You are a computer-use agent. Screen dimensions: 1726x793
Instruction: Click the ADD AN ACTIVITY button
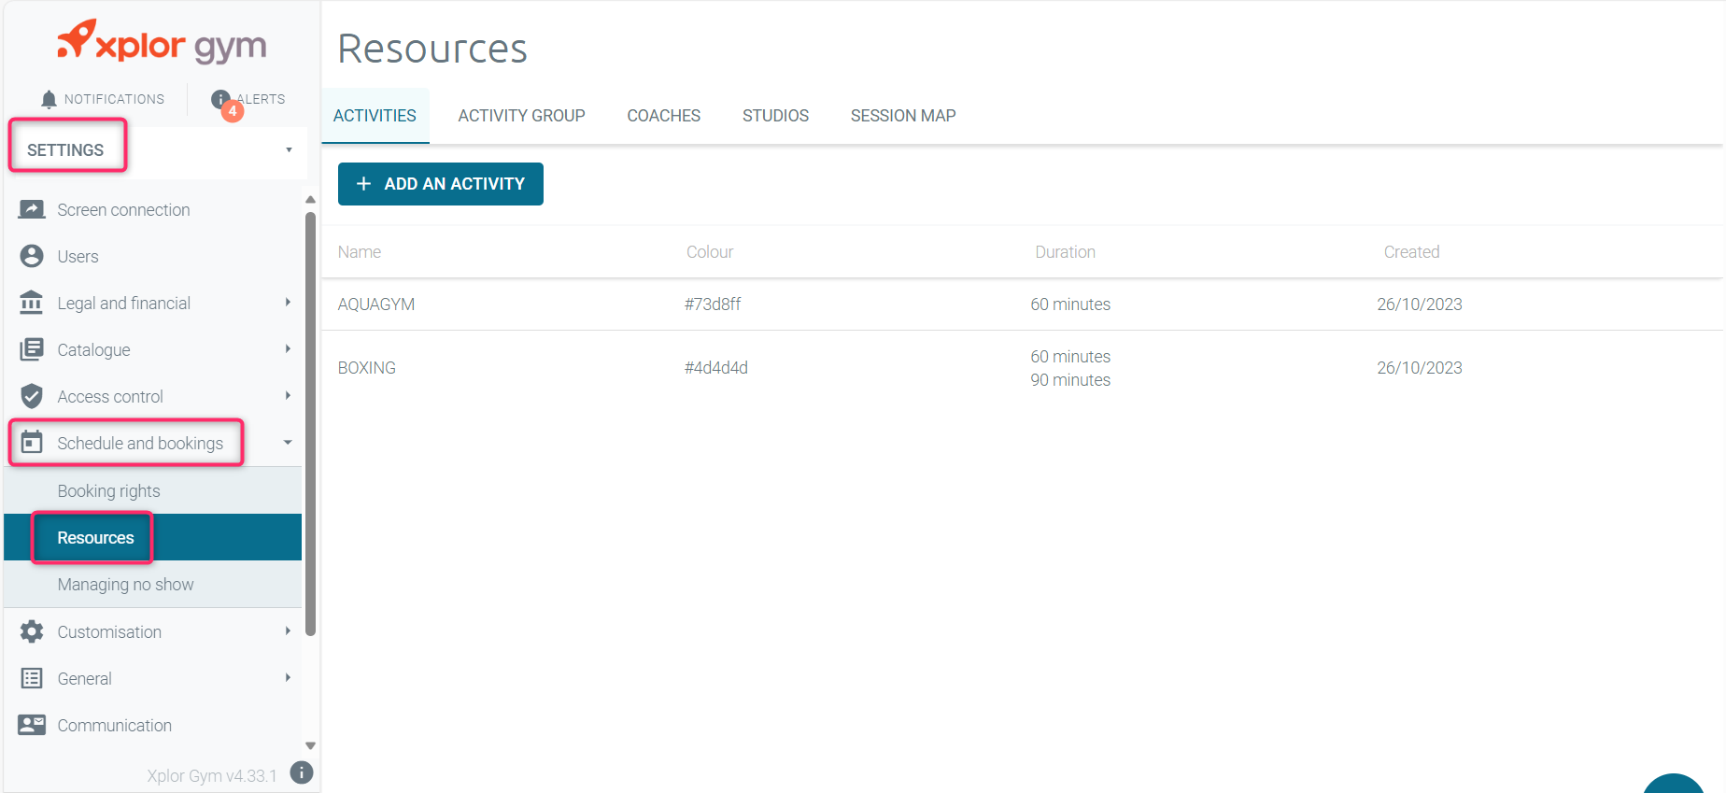click(441, 184)
